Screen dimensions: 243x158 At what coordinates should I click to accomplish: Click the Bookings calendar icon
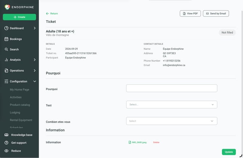tap(7, 39)
